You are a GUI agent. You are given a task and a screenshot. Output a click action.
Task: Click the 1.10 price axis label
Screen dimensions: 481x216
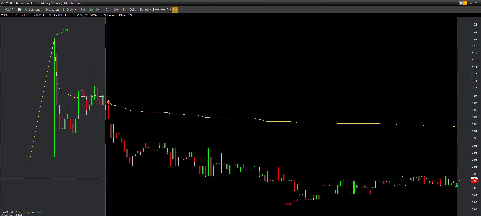click(x=474, y=88)
